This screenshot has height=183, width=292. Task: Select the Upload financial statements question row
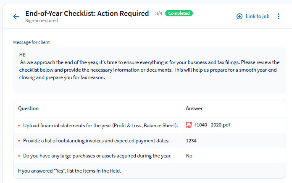pyautogui.click(x=100, y=125)
